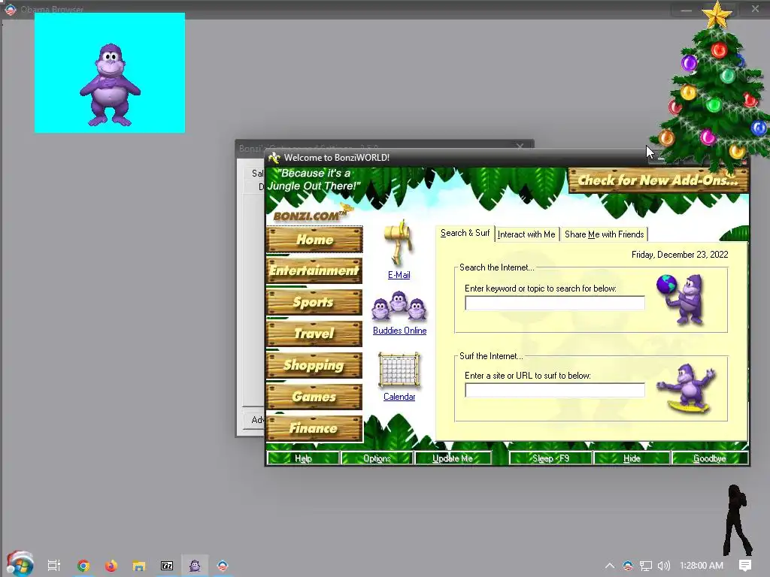The width and height of the screenshot is (770, 577).
Task: Open the Shopping section
Action: (x=314, y=365)
